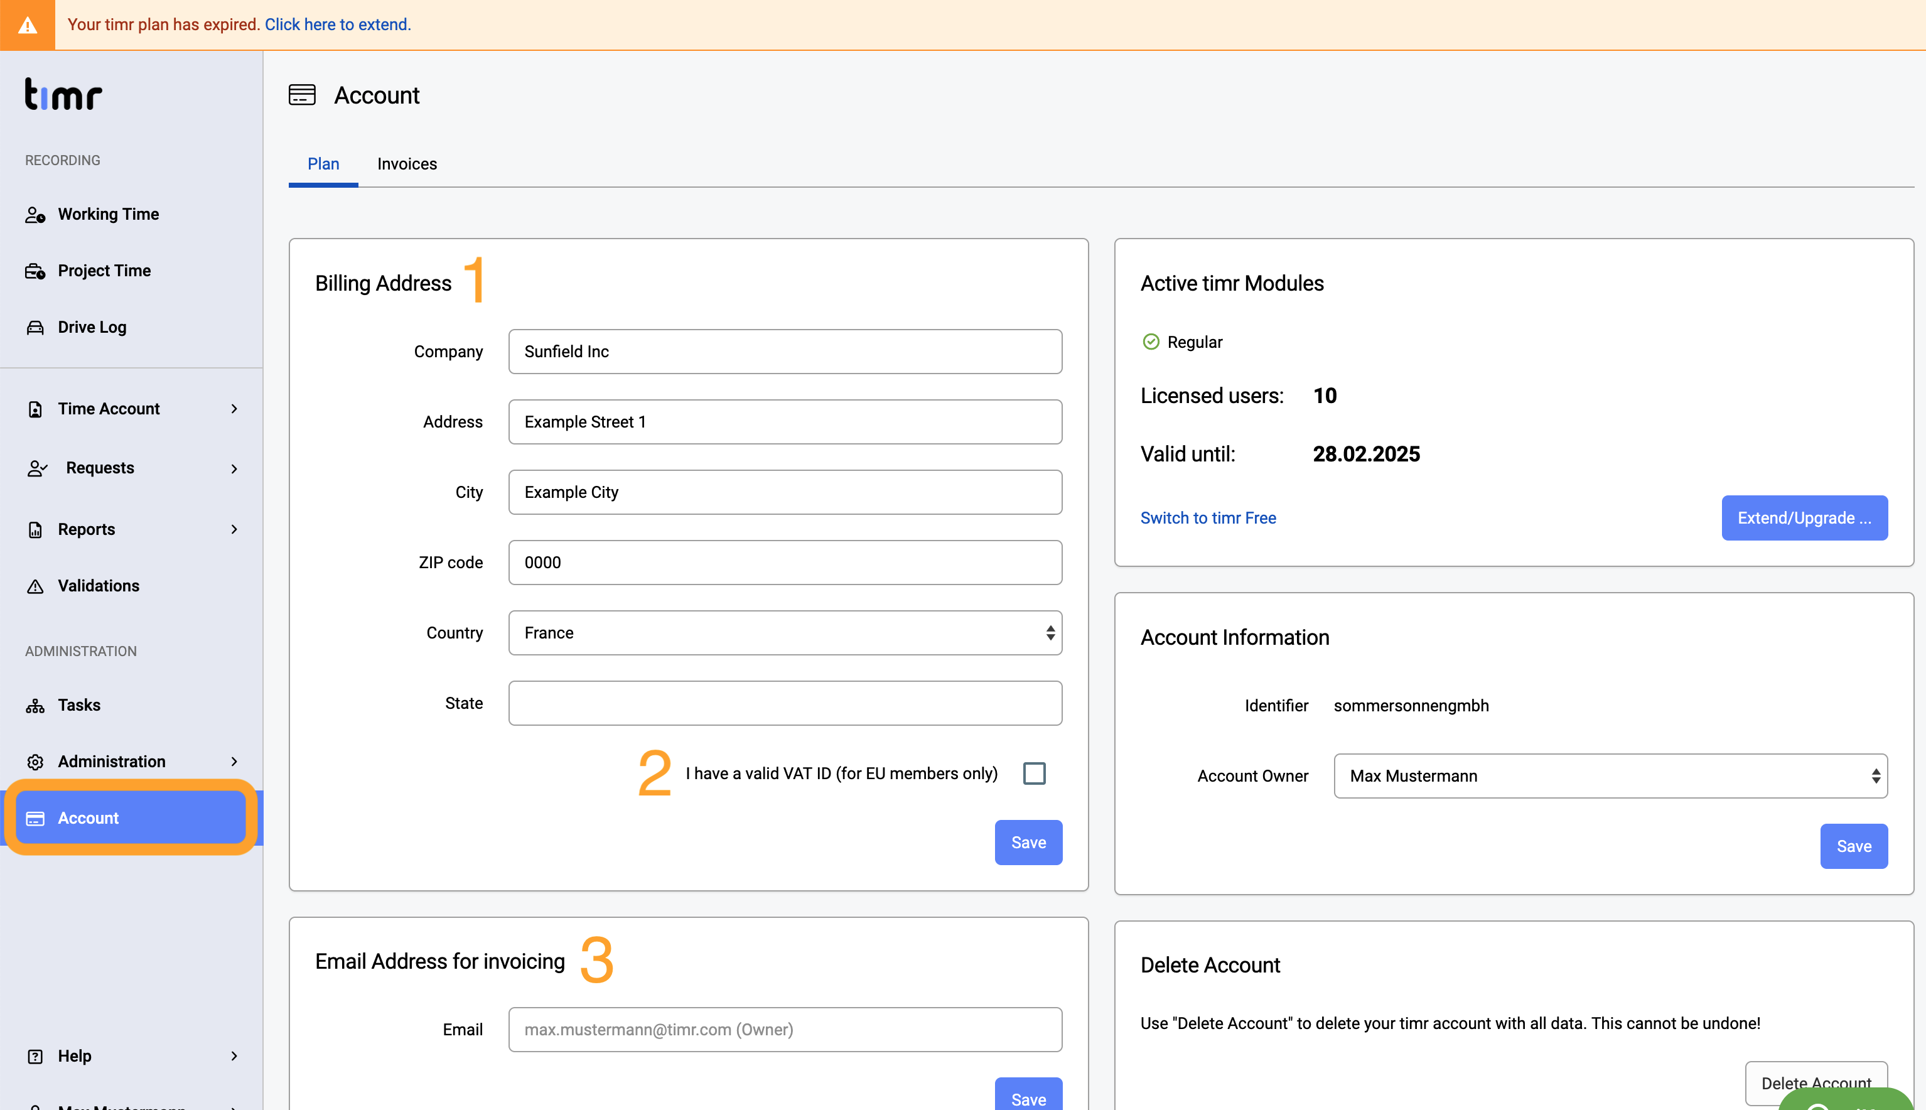Click the warning triangle icon in banner
This screenshot has width=1926, height=1110.
(28, 25)
